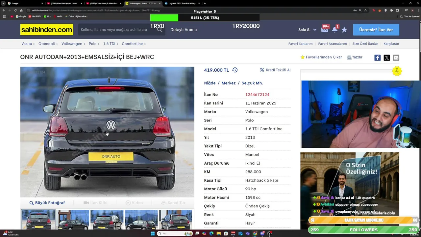
Task: Remove listing from favorites via Favorilerimden Çıkar
Action: 321,57
